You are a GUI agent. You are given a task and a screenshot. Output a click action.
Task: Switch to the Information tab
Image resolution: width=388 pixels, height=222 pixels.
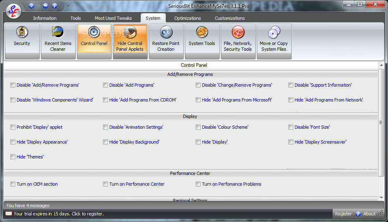[45, 18]
